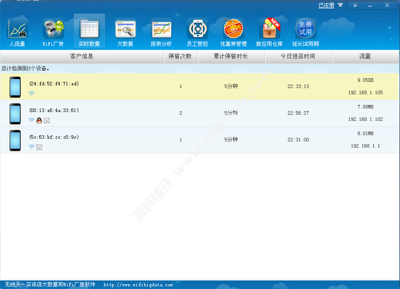Click the 已注册 registered link
This screenshot has width=400, height=289.
[326, 5]
